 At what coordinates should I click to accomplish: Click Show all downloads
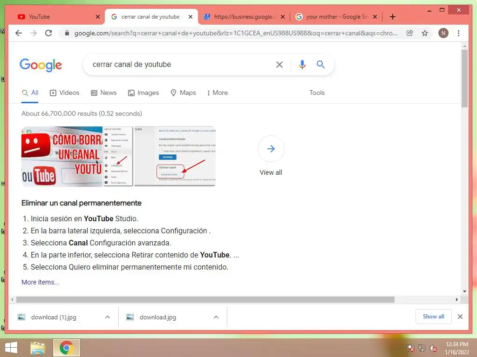pos(434,317)
